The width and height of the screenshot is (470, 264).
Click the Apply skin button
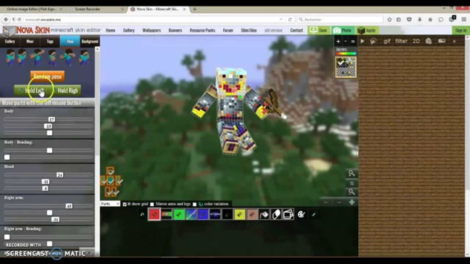pos(367,30)
